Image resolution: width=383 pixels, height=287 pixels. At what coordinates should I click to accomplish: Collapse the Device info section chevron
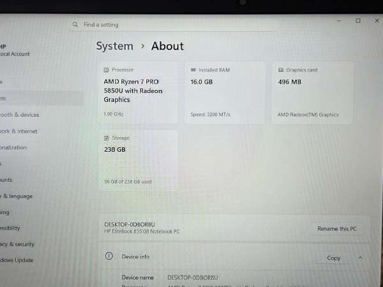(360, 258)
